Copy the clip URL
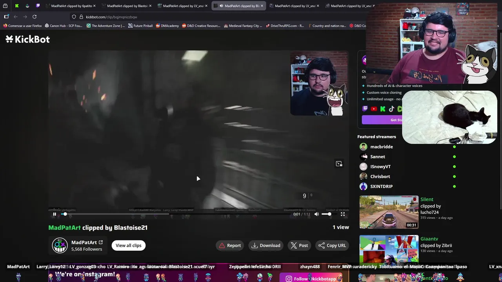The width and height of the screenshot is (502, 282). (x=332, y=246)
